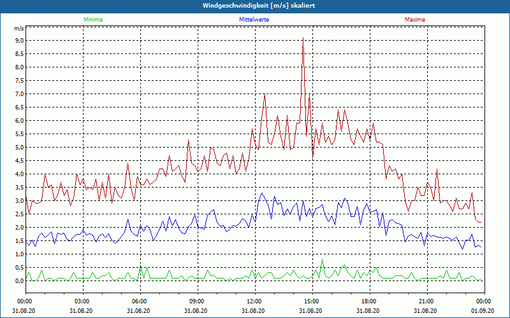510x318 pixels.
Task: Click the 3,5 y-axis value
Action: pos(19,187)
